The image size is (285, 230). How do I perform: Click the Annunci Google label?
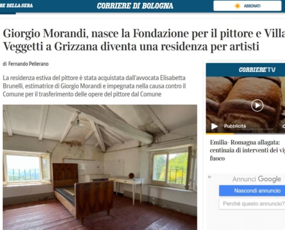[x=257, y=179]
